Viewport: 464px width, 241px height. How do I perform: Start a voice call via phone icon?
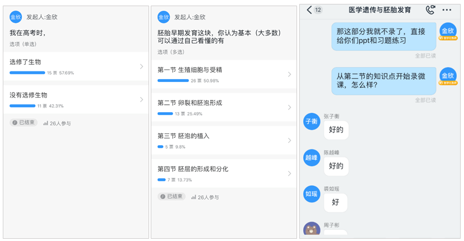pos(430,9)
